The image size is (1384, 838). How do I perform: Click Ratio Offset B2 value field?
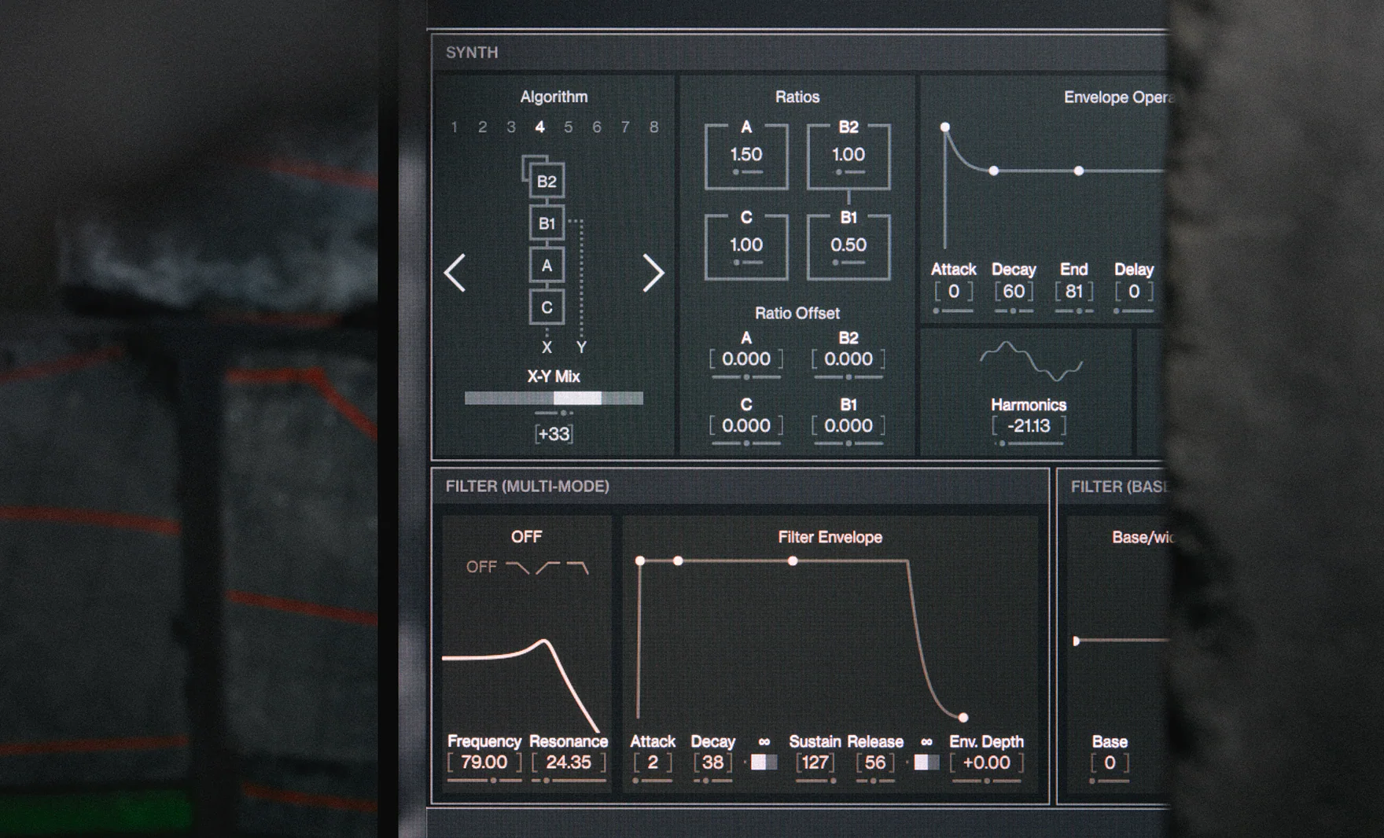[x=848, y=359]
